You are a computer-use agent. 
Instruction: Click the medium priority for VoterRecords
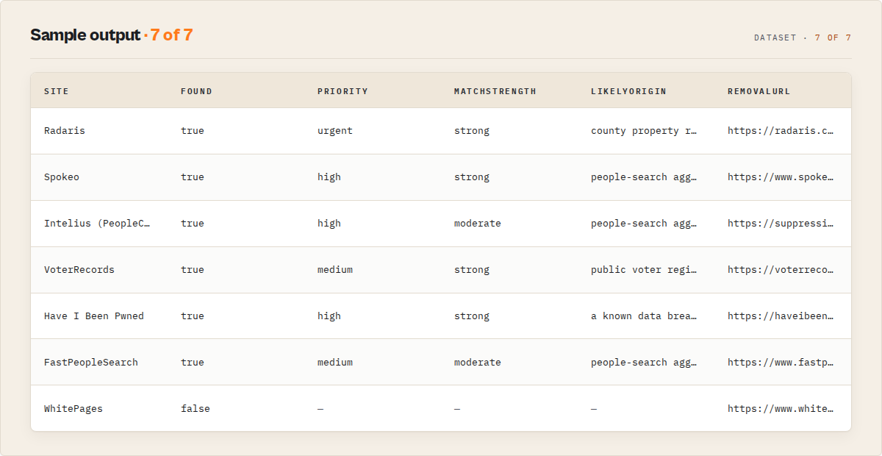tap(335, 270)
